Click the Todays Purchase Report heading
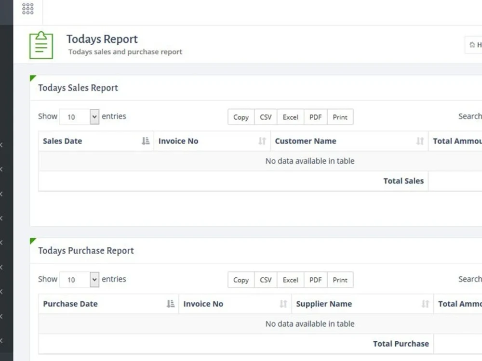Screen dimensions: 482x361 click(x=86, y=250)
